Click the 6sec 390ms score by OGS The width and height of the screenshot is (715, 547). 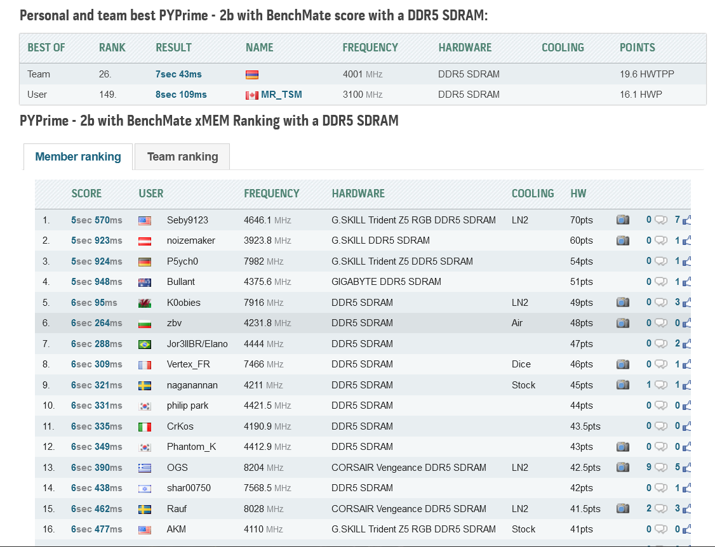pyautogui.click(x=97, y=468)
